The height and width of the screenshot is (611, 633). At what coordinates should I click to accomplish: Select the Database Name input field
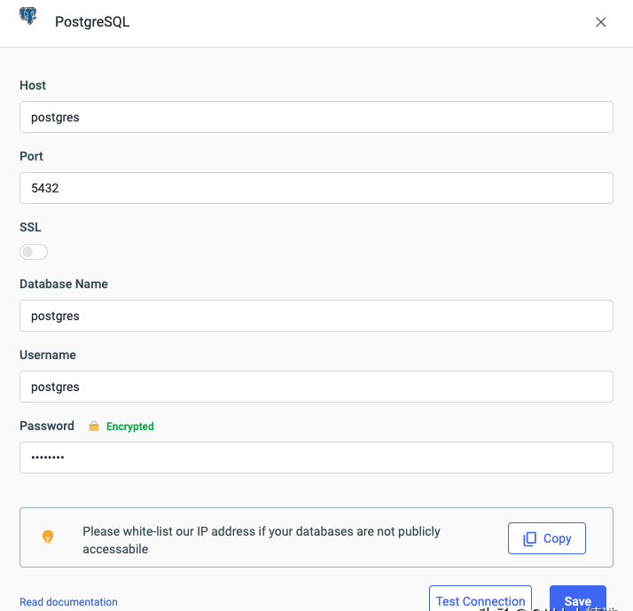316,316
